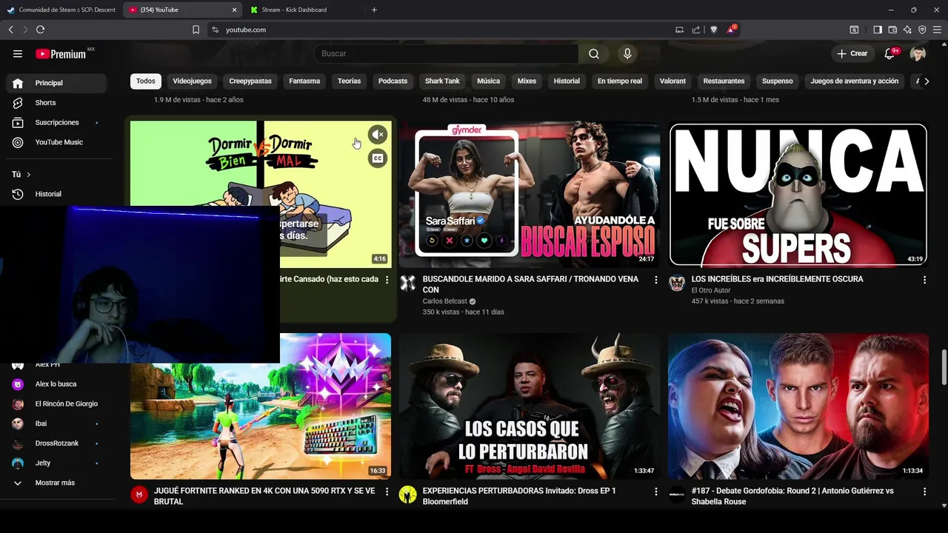Open more options for BUSCANDOLE MARIDO video
The image size is (948, 533).
(x=655, y=280)
